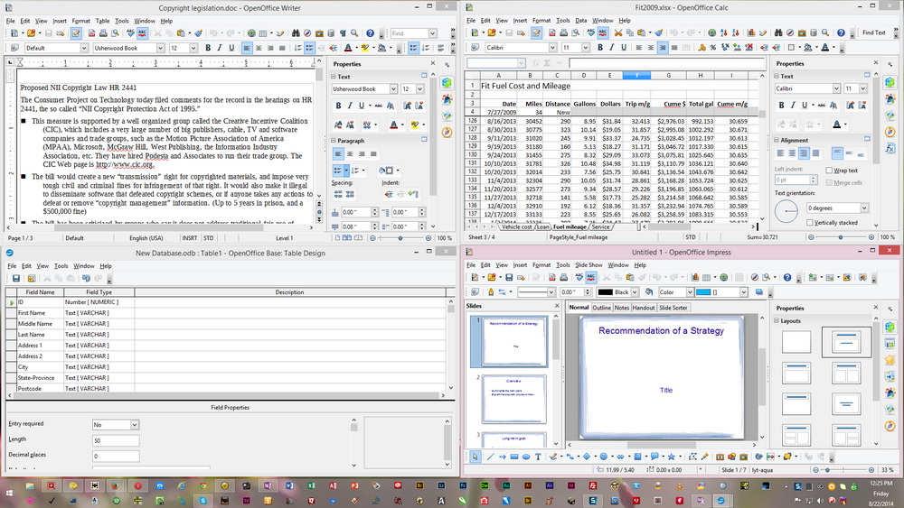This screenshot has height=508, width=904.
Task: Select the Line tool in Impress drawing toolbar
Action: [490, 457]
